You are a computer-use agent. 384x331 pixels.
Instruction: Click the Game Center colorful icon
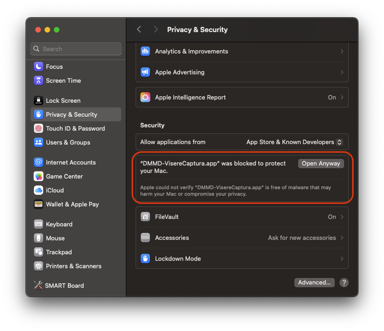[x=39, y=176]
